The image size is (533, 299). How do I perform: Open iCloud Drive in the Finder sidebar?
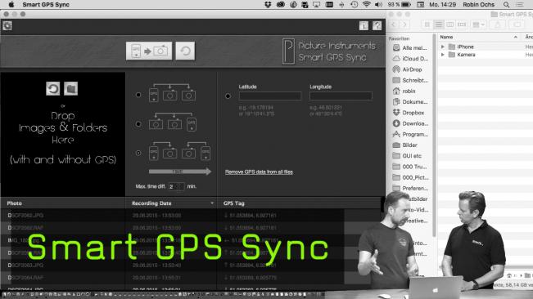410,59
